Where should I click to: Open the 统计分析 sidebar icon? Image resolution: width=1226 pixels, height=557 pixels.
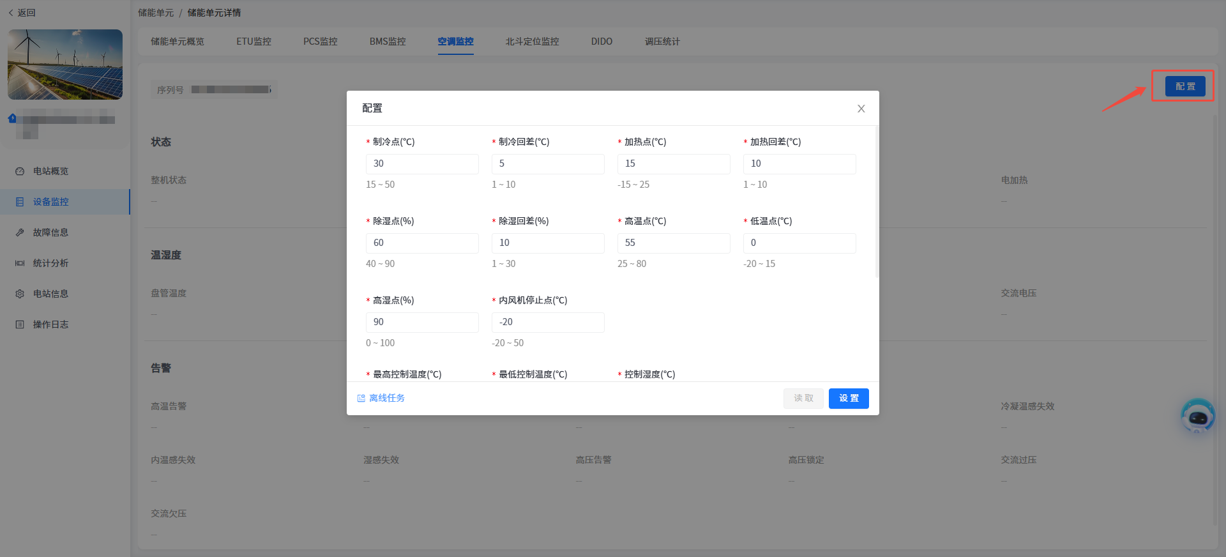point(20,263)
